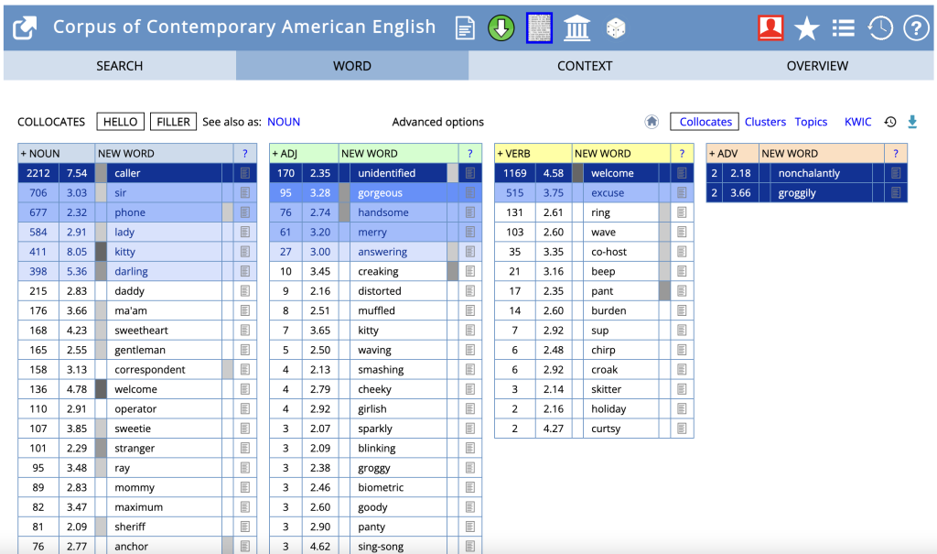The width and height of the screenshot is (937, 554).
Task: Open the museum building icon in header
Action: pos(576,28)
